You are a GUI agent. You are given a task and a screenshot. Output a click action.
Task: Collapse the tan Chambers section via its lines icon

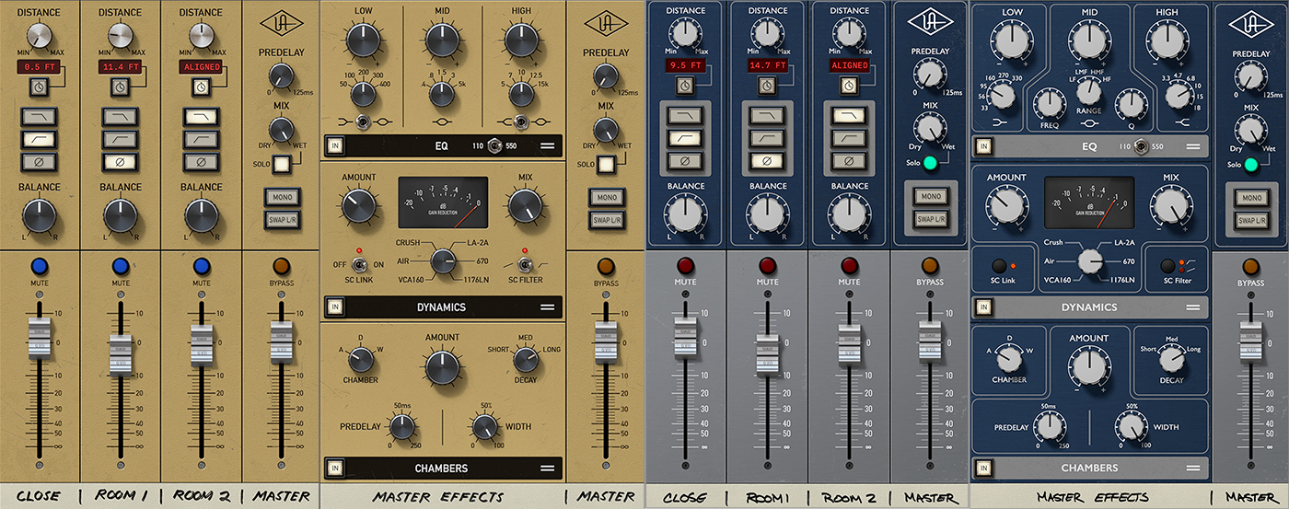tap(546, 468)
